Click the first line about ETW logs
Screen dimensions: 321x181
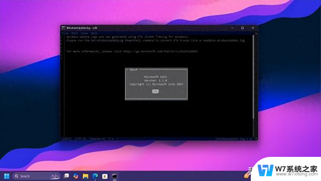pyautogui.click(x=127, y=37)
